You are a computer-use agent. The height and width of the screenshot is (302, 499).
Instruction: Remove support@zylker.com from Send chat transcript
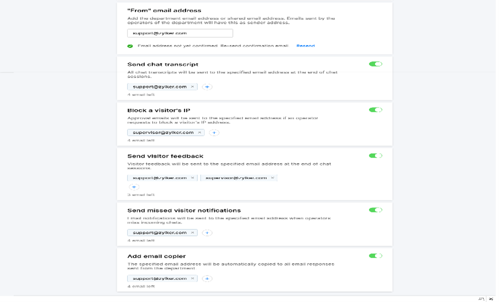[192, 87]
